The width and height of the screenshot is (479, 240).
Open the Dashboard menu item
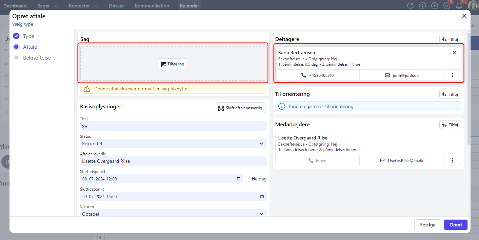(15, 6)
